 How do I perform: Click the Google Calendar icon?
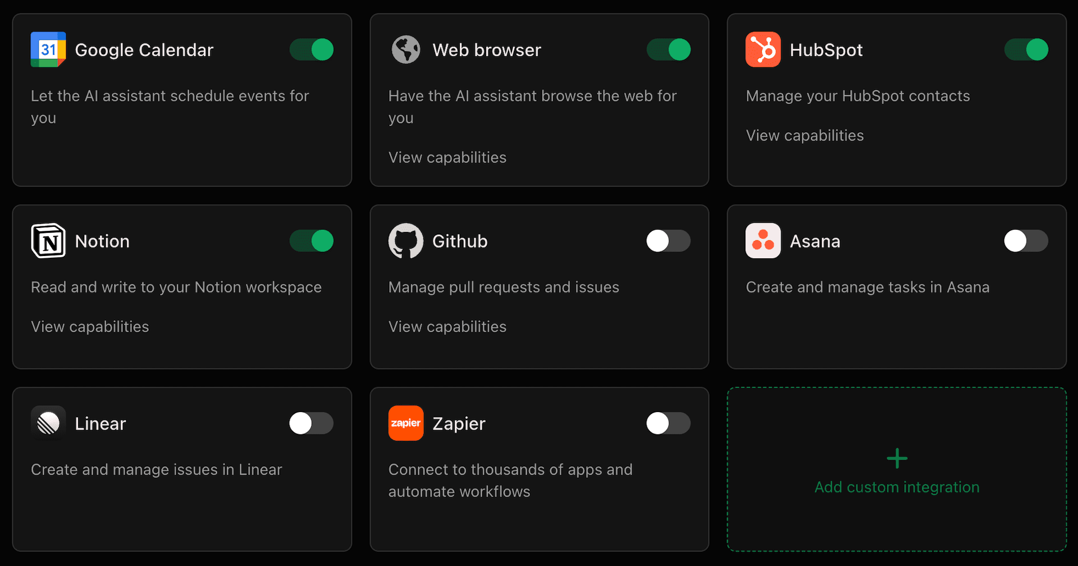(x=48, y=49)
